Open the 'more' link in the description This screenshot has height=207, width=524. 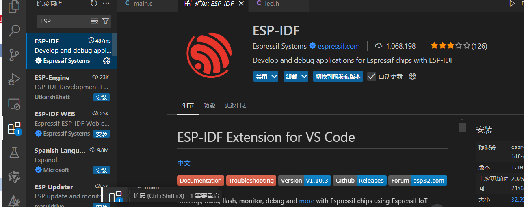307,201
